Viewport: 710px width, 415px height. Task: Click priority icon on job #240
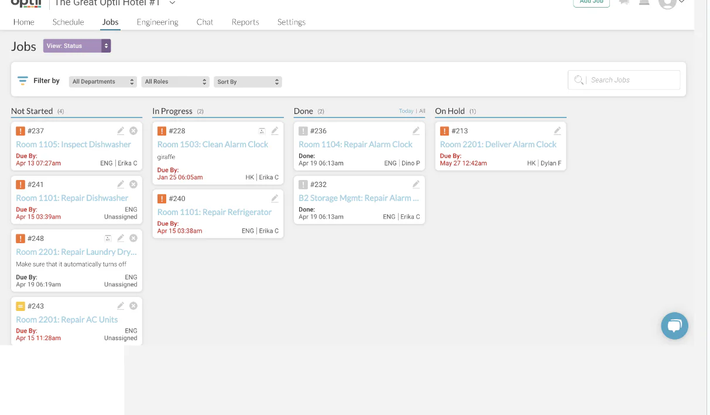coord(162,199)
